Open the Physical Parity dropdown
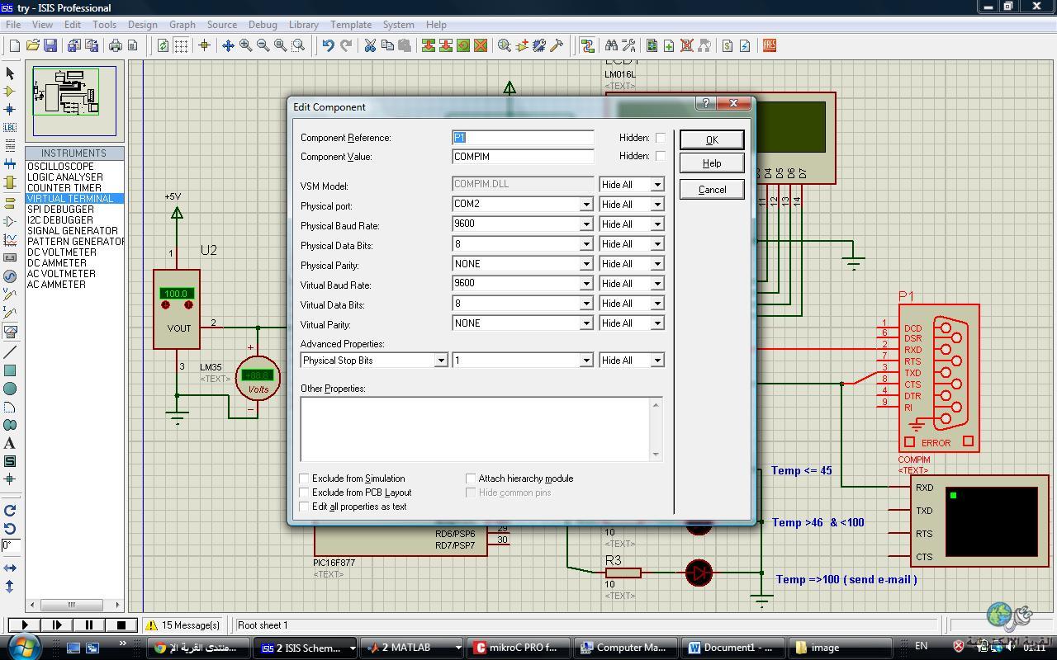Viewport: 1057px width, 660px height. click(x=585, y=264)
